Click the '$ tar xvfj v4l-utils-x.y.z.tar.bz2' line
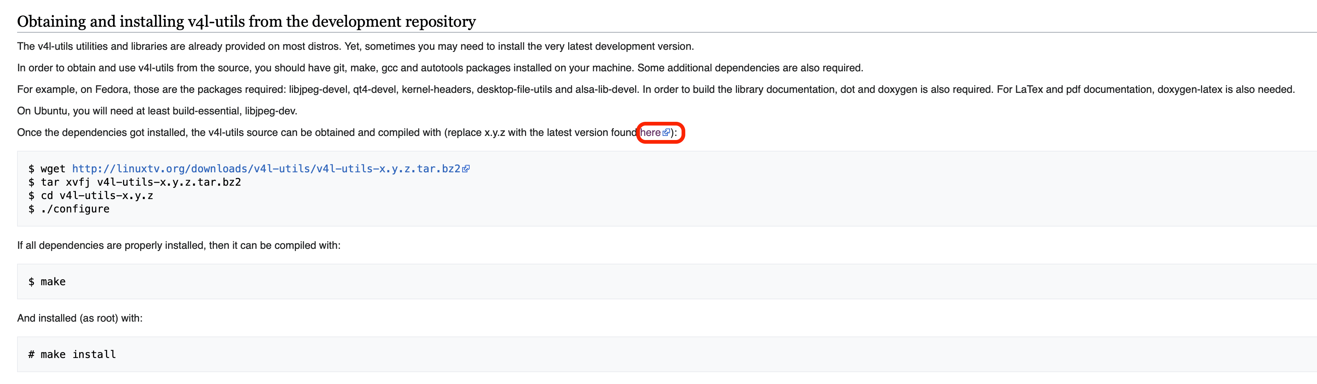This screenshot has height=384, width=1317. 135,182
